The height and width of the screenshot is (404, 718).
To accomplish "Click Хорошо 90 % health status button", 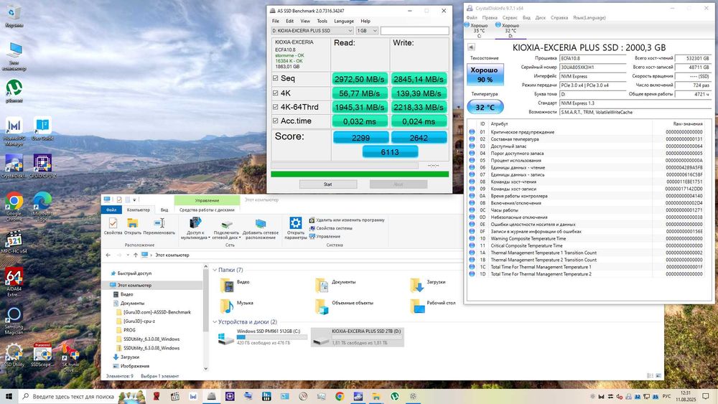I will pos(485,74).
